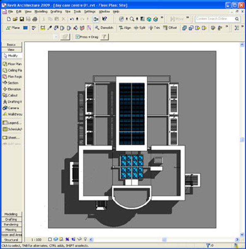Click the blue rectangle icon beside Plane
This screenshot has height=249, width=246.
25,28
